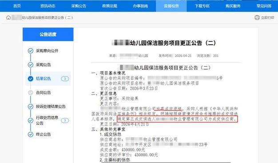This screenshot has height=163, width=278.
Task: Open the 常见问答 navigation tab
Action: click(264, 6)
